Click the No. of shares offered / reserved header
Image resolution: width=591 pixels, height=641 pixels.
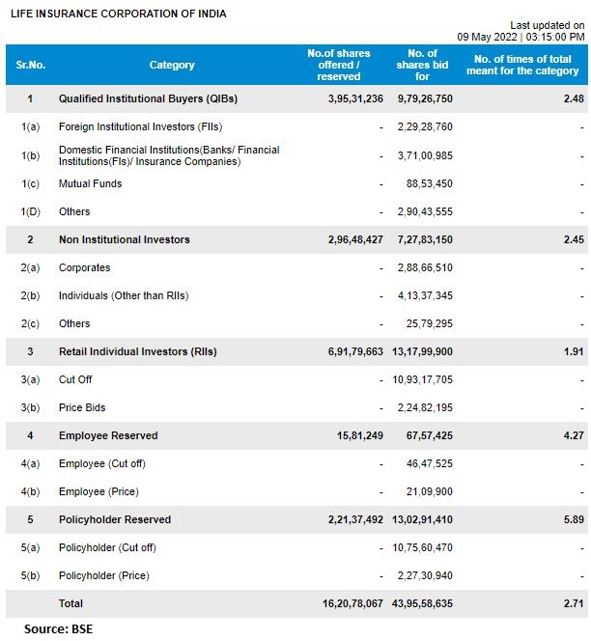tap(332, 65)
